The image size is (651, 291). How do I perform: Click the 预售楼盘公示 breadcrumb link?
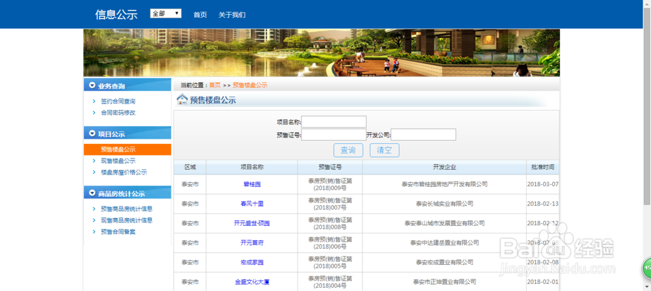coord(250,85)
